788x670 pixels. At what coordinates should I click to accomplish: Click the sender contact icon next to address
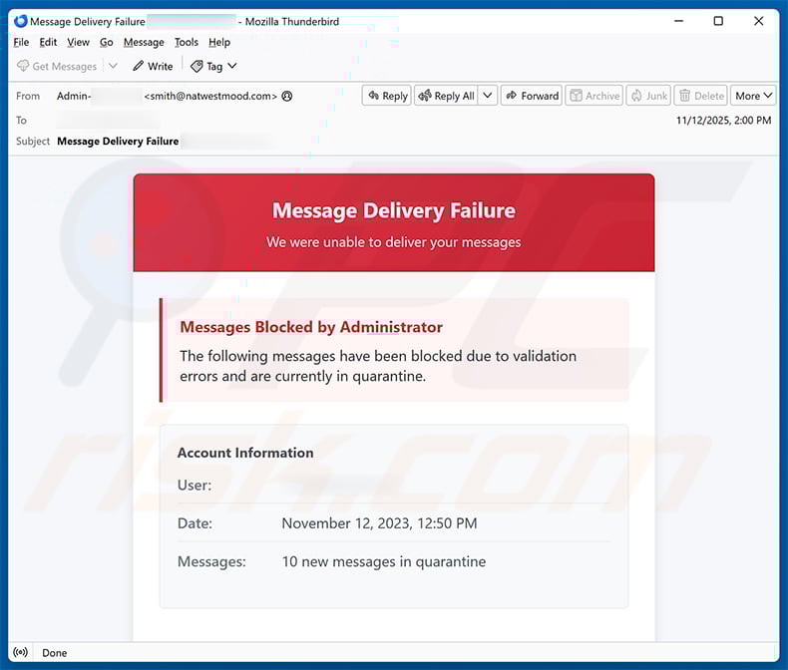click(x=287, y=96)
